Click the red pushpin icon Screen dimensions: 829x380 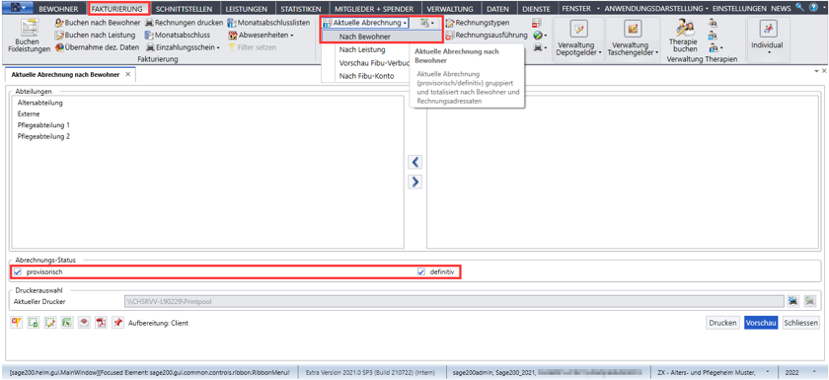click(117, 323)
